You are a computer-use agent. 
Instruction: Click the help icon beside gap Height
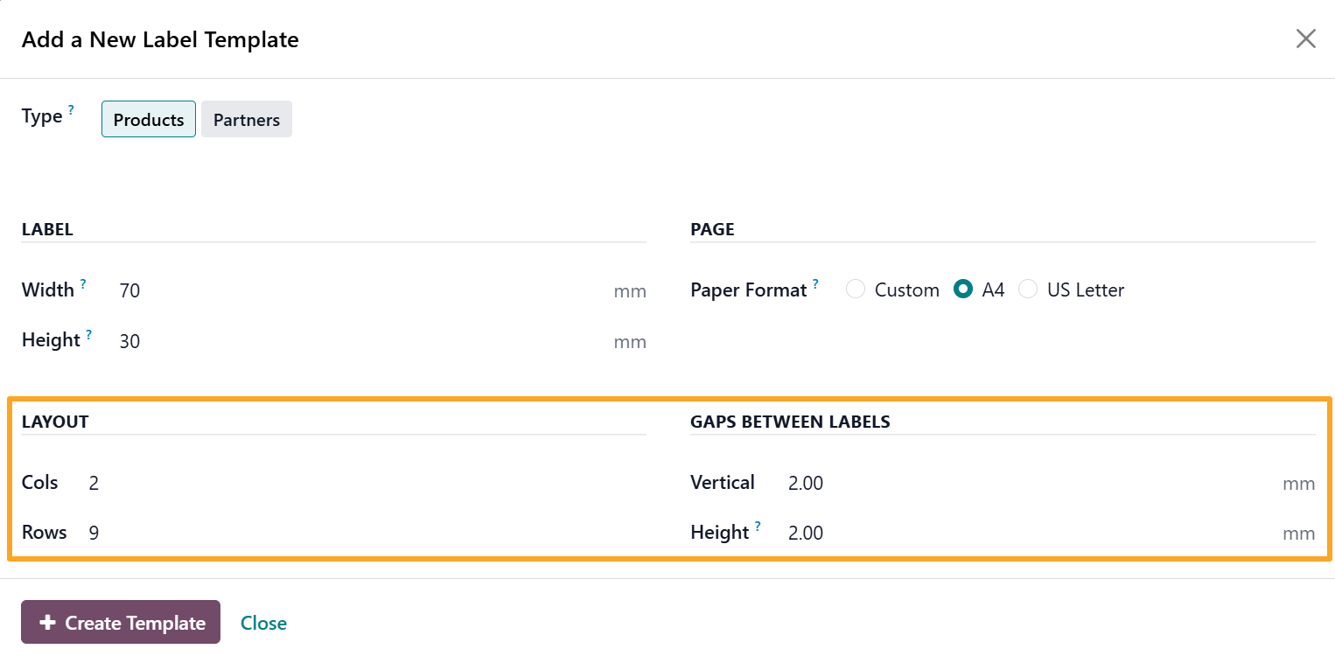tap(758, 527)
